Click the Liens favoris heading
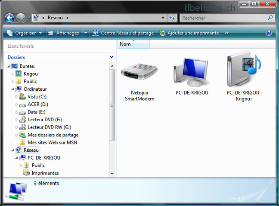The height and width of the screenshot is (206, 279). 21,46
